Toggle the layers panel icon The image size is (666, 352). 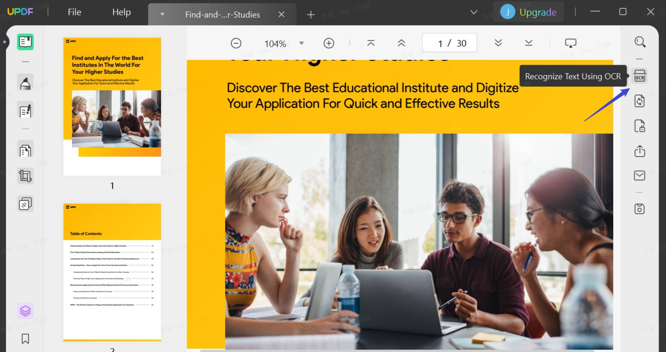tap(25, 311)
